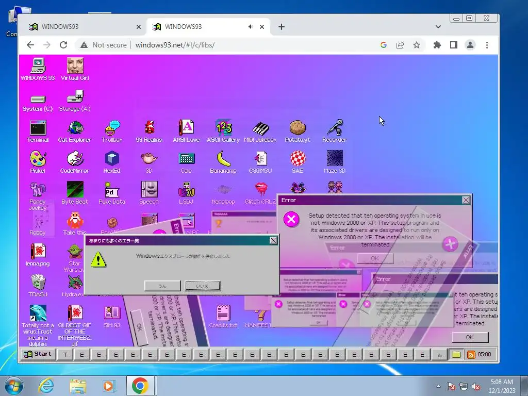Launch the MIDI Jukebox icon

[260, 128]
